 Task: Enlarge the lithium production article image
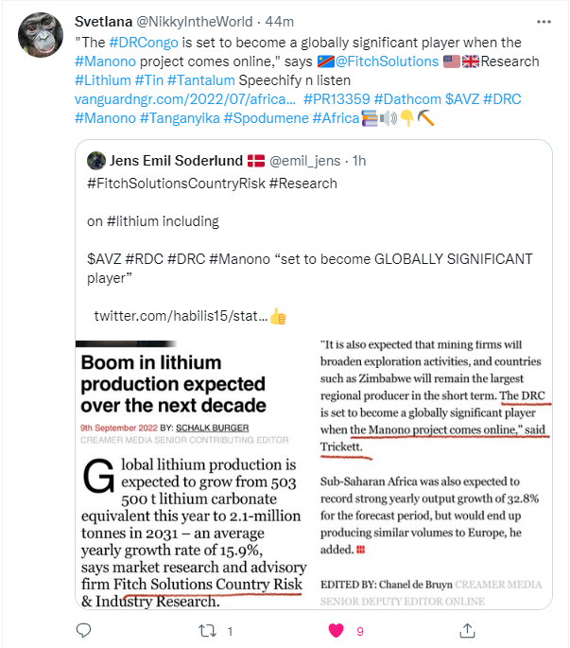314,474
